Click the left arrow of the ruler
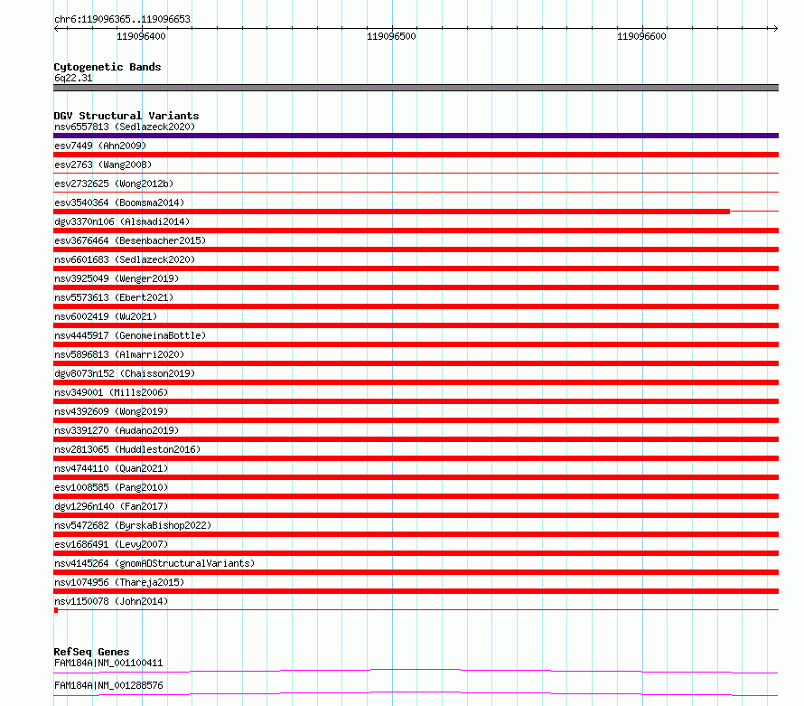 pyautogui.click(x=56, y=28)
